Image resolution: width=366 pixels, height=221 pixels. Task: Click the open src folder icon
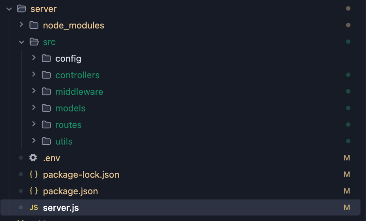pos(34,42)
